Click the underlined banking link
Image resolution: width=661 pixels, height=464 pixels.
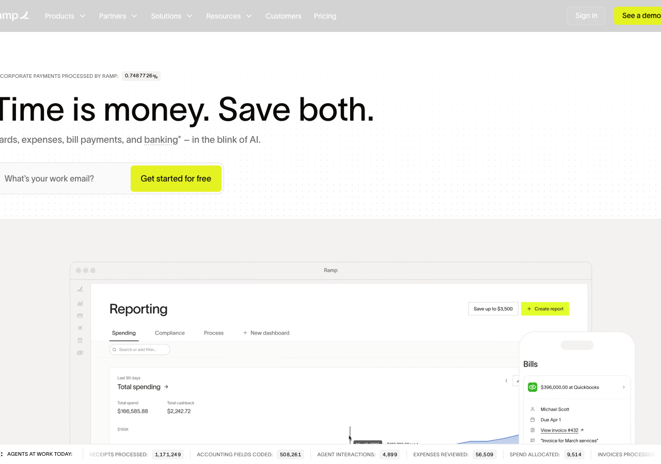(x=161, y=140)
